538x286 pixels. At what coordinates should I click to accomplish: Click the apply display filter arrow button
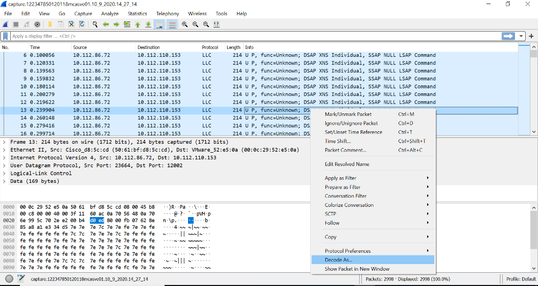tap(508, 36)
